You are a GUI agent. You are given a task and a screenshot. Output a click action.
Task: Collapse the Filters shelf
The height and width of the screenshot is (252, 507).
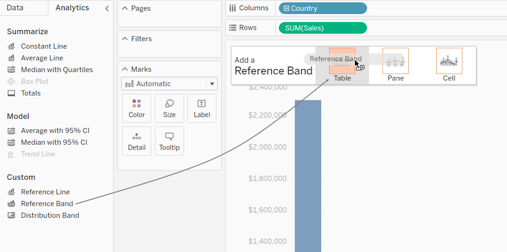point(125,39)
